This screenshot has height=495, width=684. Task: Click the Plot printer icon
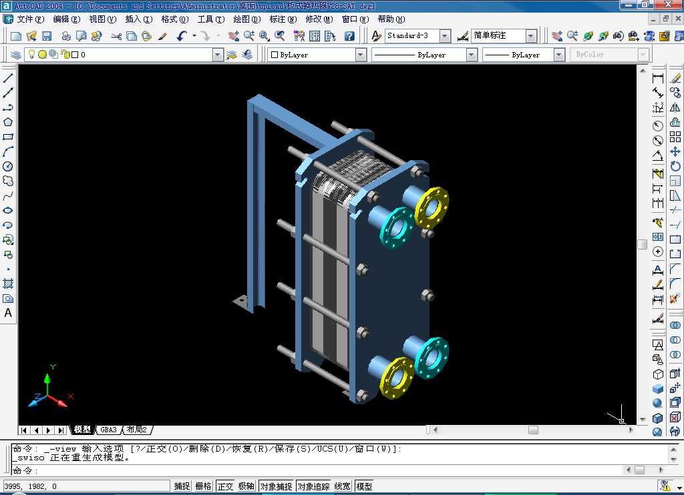pos(66,36)
